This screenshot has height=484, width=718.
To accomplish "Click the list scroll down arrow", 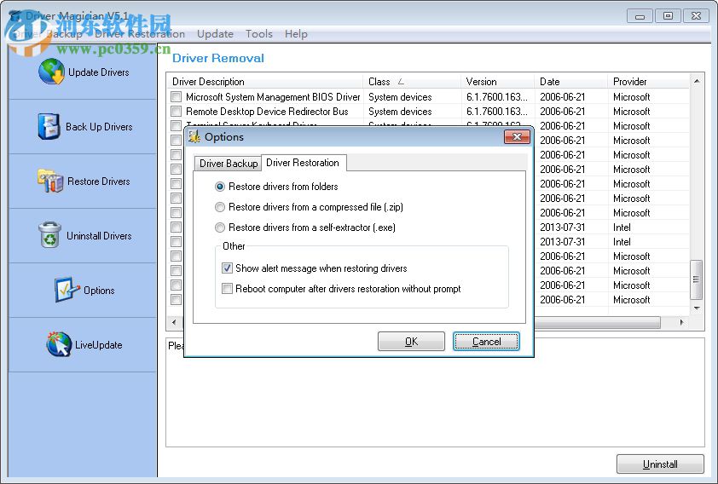I will pyautogui.click(x=697, y=308).
